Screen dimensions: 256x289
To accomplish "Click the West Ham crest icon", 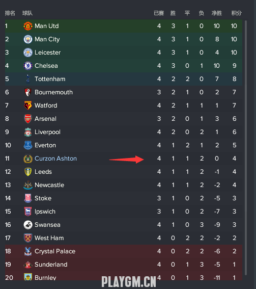I will [x=28, y=238].
